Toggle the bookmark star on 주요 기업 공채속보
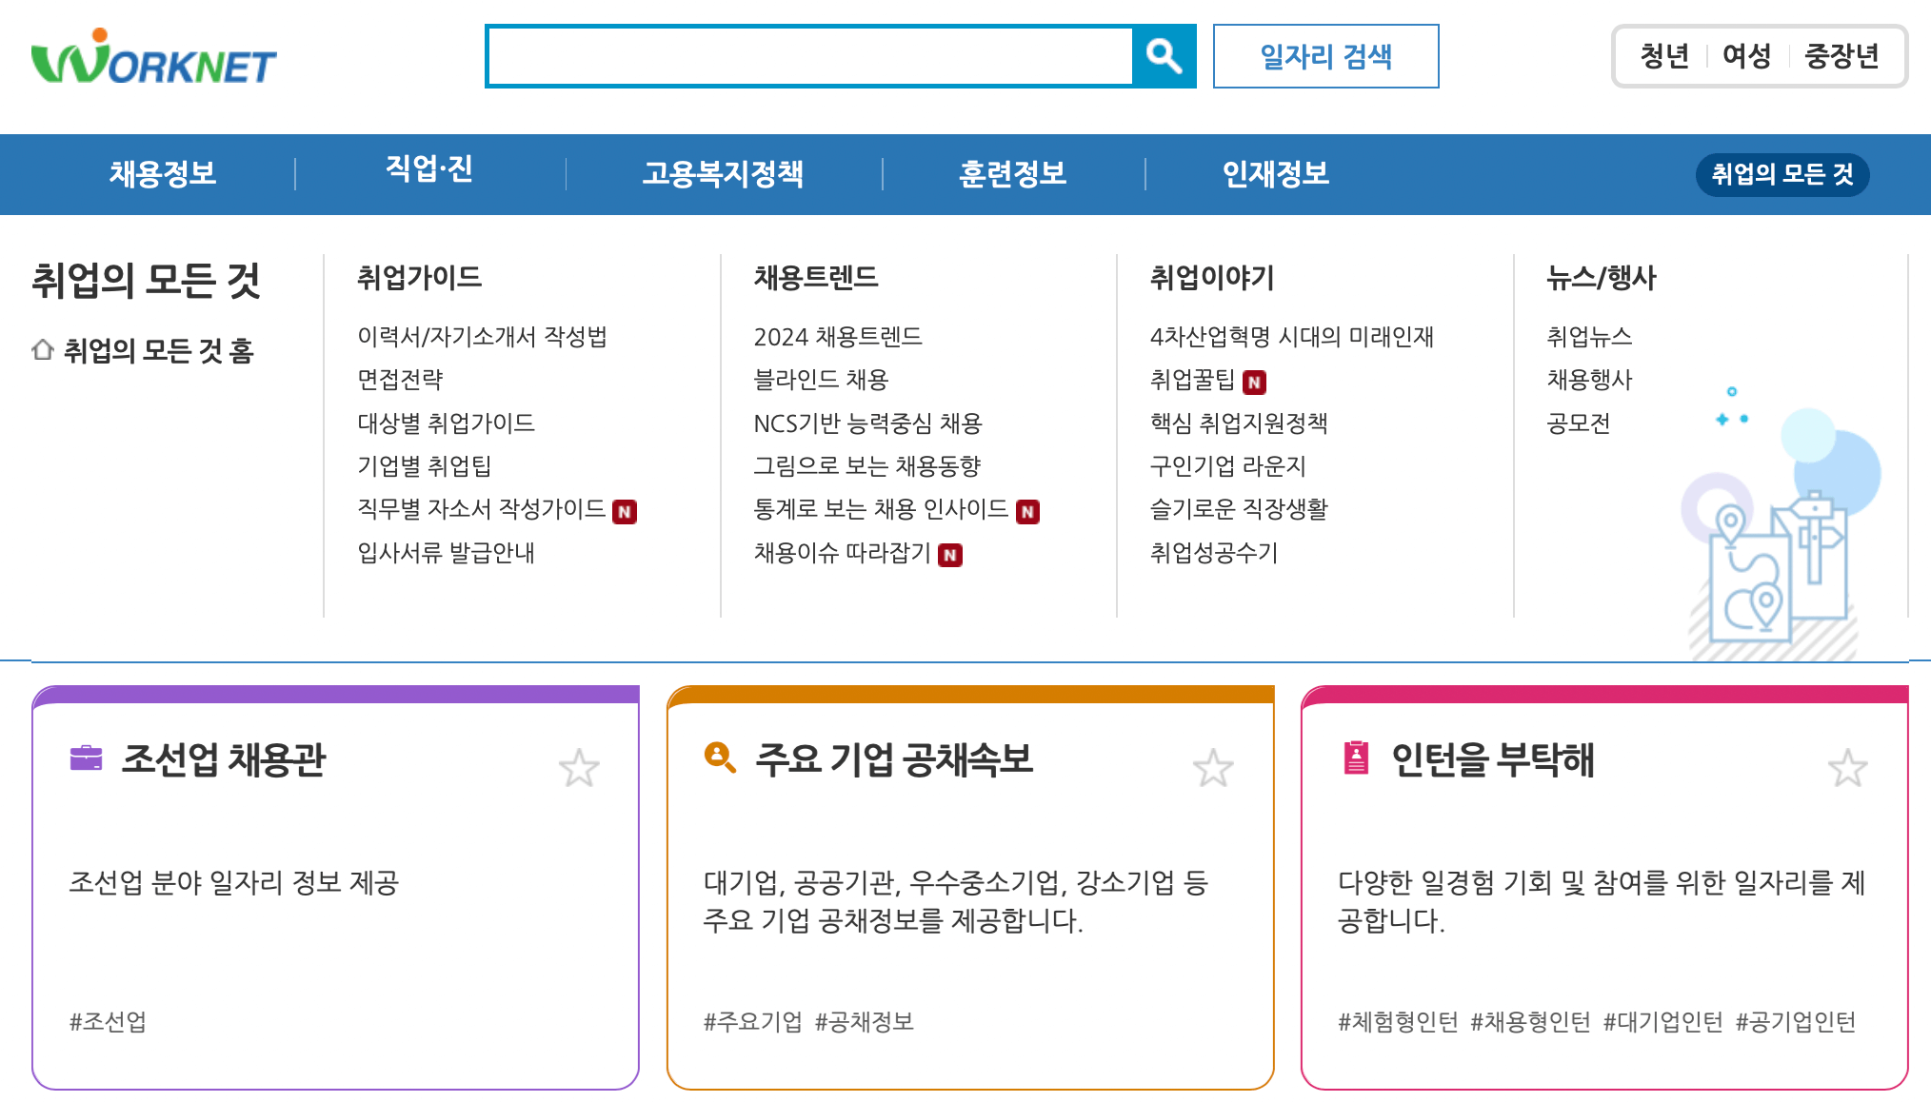 (1215, 767)
